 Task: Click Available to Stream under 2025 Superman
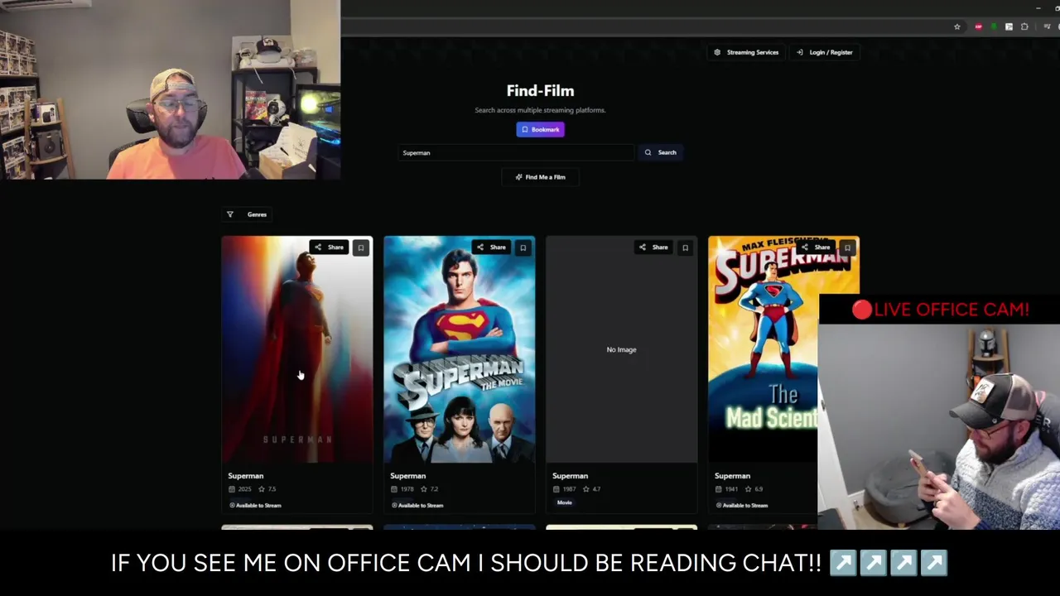255,505
